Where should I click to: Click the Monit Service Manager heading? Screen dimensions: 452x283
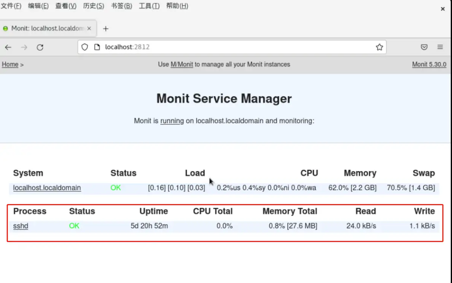click(224, 99)
